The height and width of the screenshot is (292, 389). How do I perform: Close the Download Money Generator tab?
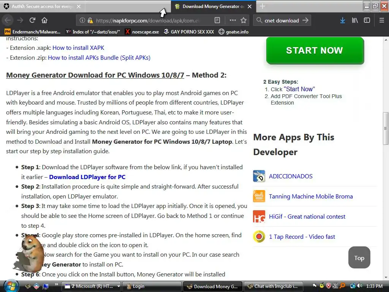click(250, 6)
